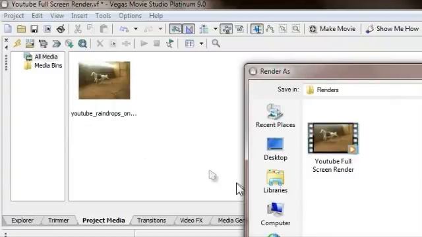Start preview of selected media

pyautogui.click(x=144, y=43)
